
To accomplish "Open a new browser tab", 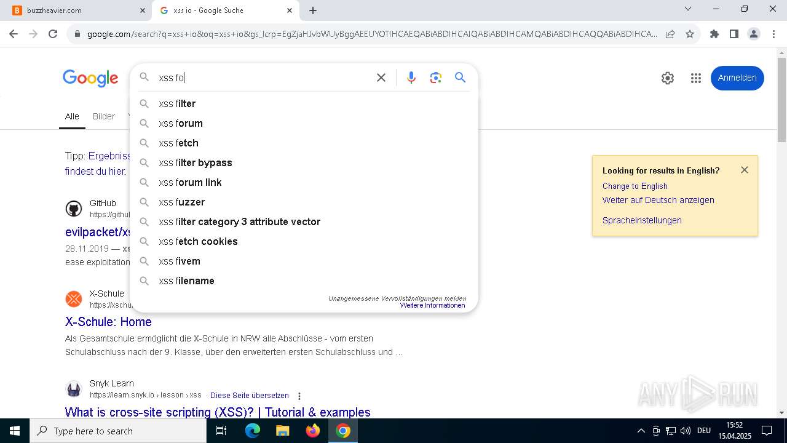I will coord(313,10).
